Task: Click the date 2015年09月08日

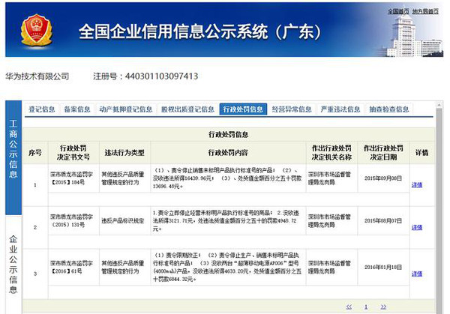Action: coord(383,178)
